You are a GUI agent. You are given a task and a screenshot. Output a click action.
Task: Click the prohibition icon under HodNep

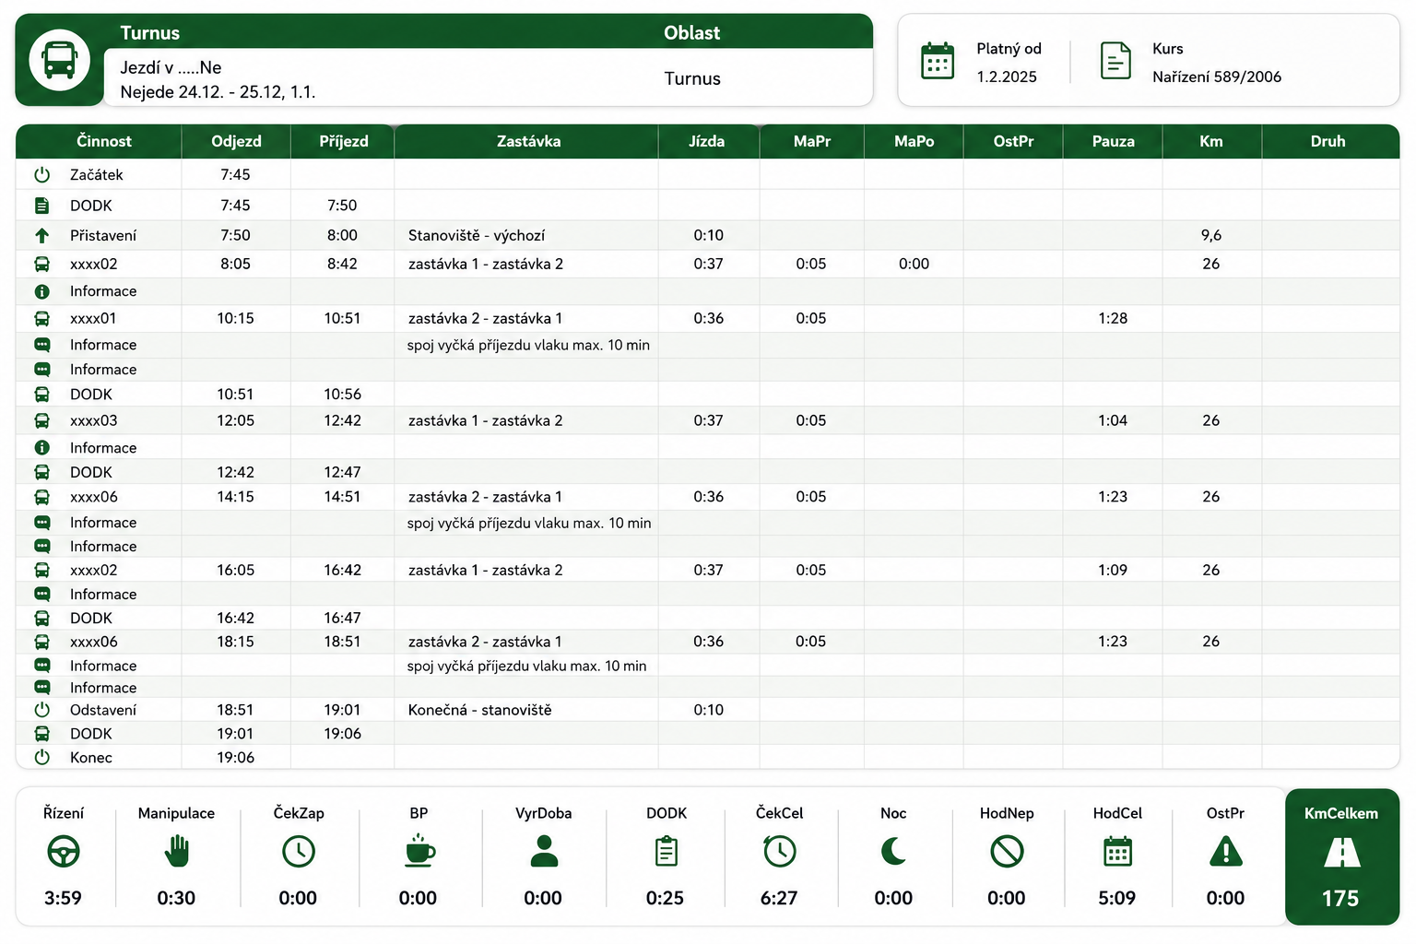[1007, 851]
